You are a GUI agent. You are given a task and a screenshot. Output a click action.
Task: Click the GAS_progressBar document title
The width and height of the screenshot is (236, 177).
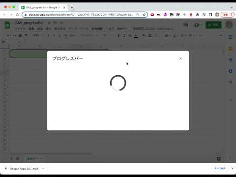click(x=29, y=23)
